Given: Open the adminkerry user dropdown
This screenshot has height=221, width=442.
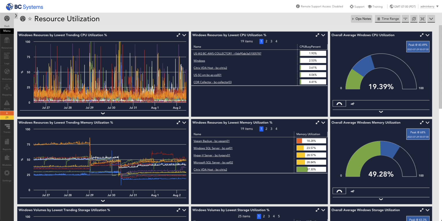Looking at the screenshot, I should 429,6.
